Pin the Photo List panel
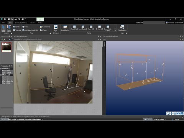This screenshot has height=138, width=184. point(10,36)
